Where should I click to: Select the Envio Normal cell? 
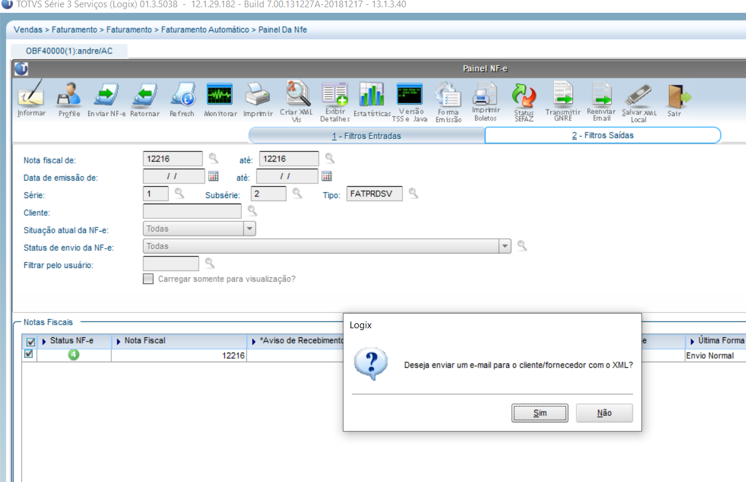click(716, 356)
